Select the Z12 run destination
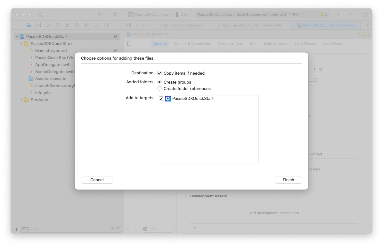This screenshot has height=247, width=383. (182, 14)
